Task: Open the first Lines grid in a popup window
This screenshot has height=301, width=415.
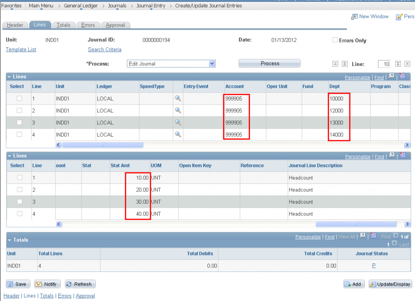Action: [x=390, y=77]
